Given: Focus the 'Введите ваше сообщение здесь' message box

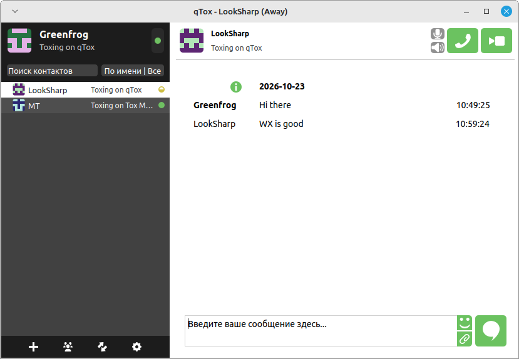Looking at the screenshot, I should [x=321, y=331].
